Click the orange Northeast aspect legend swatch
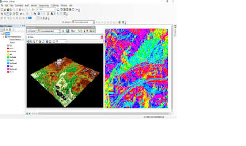246x146 pixels. pyautogui.click(x=8, y=51)
